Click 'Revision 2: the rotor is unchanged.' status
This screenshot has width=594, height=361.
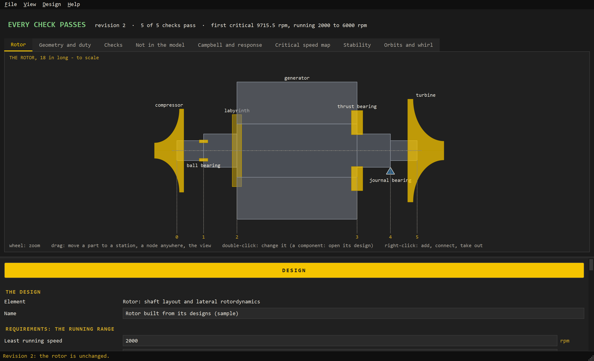(56, 356)
